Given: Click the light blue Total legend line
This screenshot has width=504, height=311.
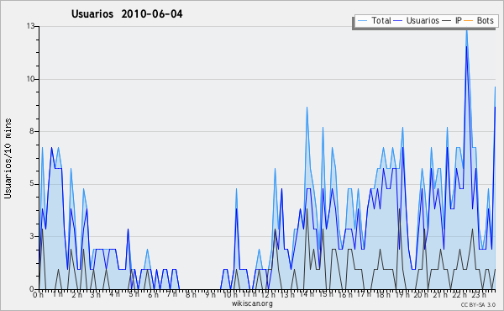Looking at the screenshot, I should 362,21.
